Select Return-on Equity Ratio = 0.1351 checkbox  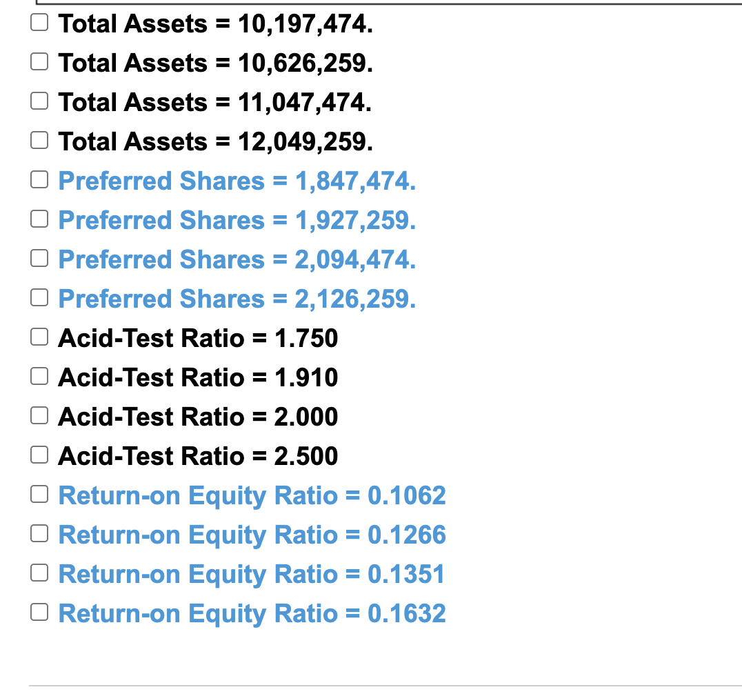click(39, 573)
